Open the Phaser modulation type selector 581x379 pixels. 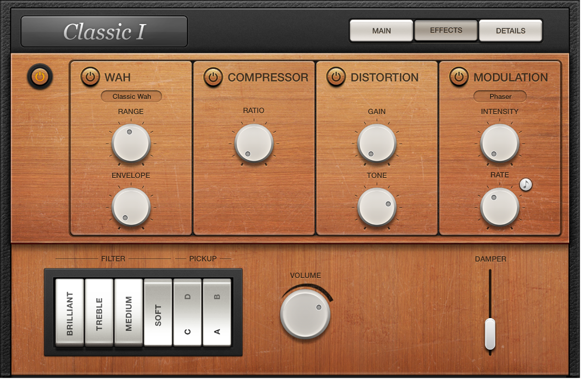(x=500, y=97)
